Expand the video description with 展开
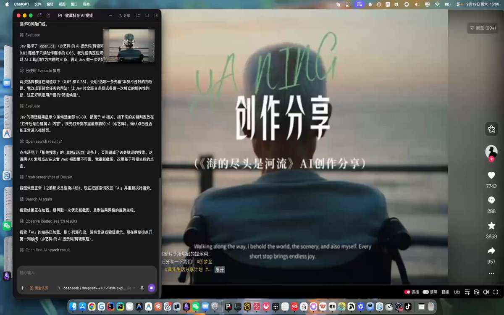Screen dimensions: 504x315 (220, 270)
